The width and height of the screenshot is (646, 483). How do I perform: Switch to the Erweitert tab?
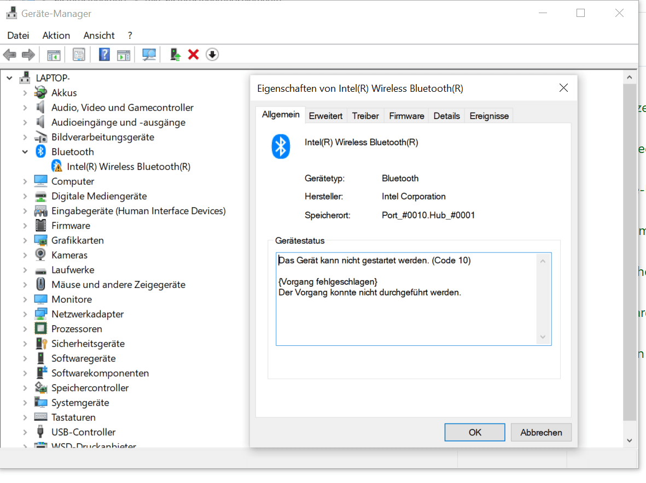click(x=325, y=116)
